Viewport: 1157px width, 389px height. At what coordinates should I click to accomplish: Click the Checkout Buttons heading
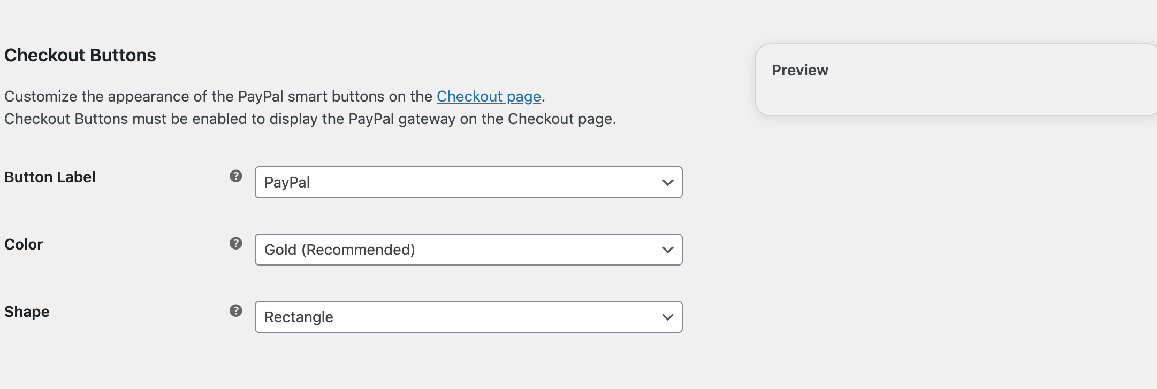click(x=80, y=55)
